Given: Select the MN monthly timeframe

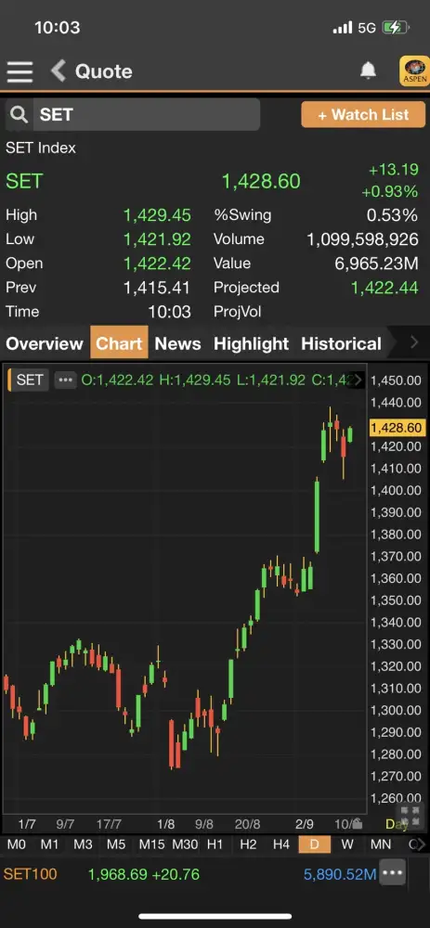Looking at the screenshot, I should pos(380,844).
